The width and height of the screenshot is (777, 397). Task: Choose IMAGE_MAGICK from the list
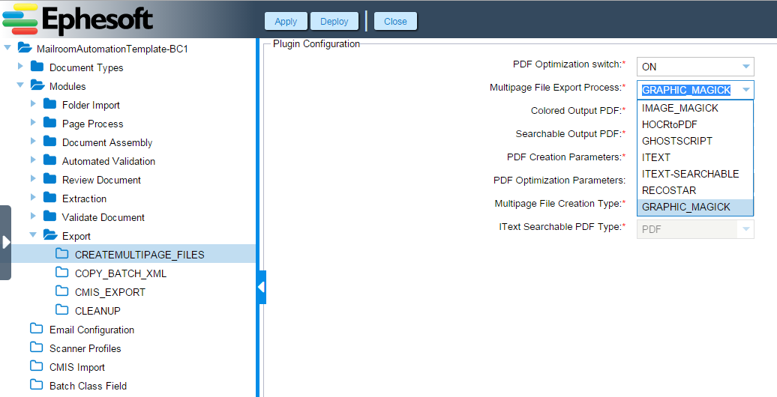695,108
